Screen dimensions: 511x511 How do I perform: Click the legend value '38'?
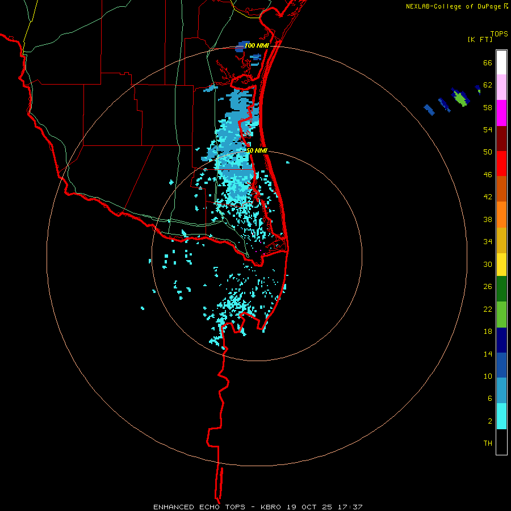click(488, 219)
